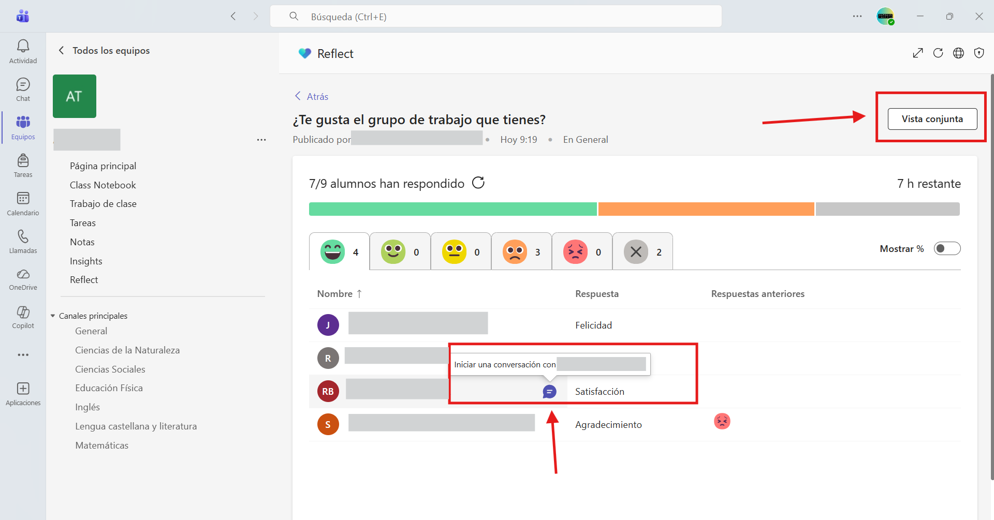Toggle the Mostrar % switch

point(947,248)
